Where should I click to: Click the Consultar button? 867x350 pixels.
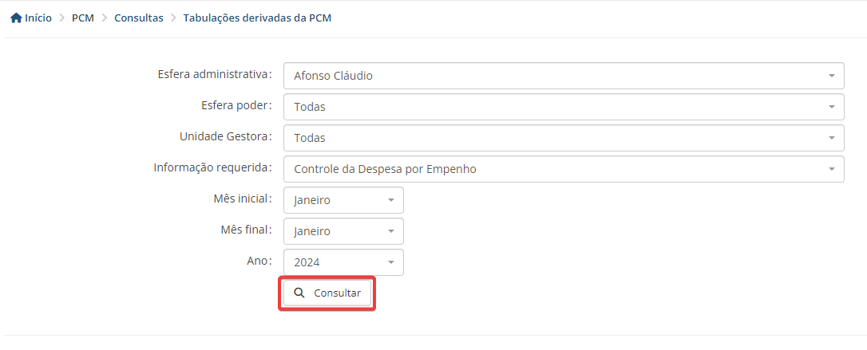click(327, 293)
